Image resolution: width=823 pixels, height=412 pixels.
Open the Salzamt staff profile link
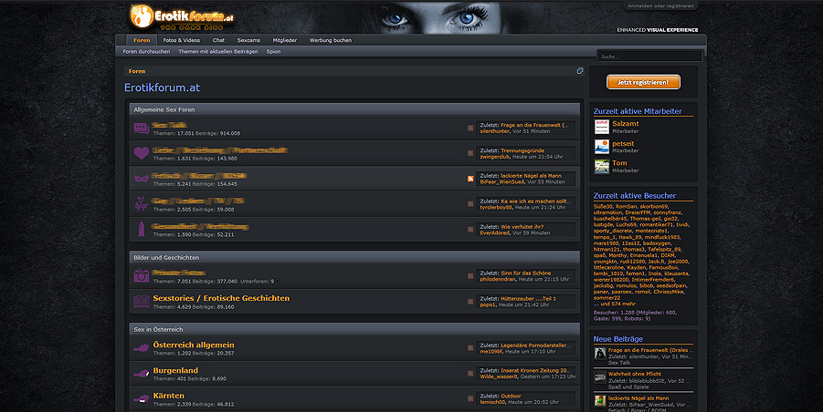coord(626,124)
